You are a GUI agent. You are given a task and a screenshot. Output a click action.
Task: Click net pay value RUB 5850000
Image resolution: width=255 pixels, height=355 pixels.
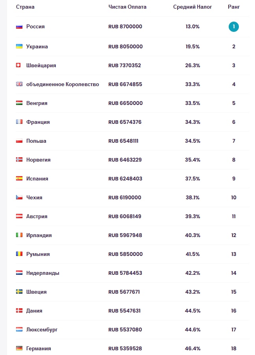click(125, 254)
